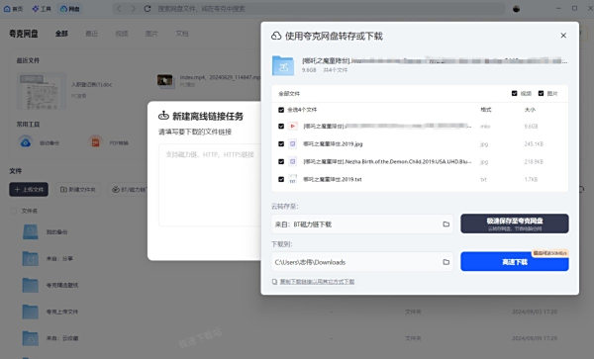The height and width of the screenshot is (359, 594).
Task: Click the copy icon beside the download link
Action: tap(274, 282)
